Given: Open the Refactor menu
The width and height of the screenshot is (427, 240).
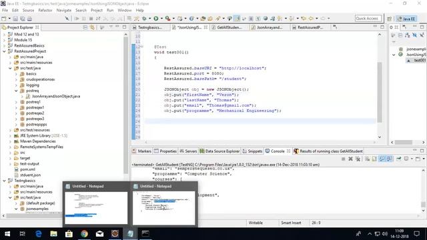Looking at the screenshot, I should tap(45, 11).
